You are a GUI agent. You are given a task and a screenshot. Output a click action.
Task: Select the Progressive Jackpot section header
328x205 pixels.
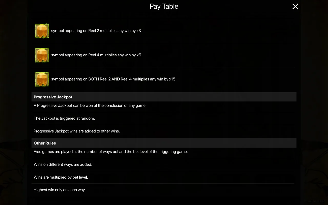click(x=164, y=97)
